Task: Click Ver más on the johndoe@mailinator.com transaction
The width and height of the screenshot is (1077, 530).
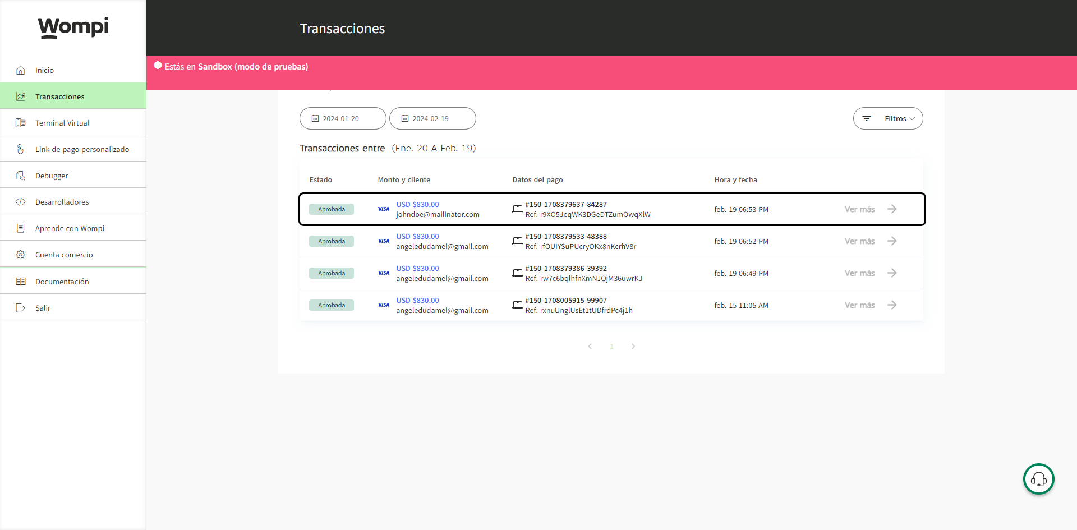Action: tap(859, 209)
